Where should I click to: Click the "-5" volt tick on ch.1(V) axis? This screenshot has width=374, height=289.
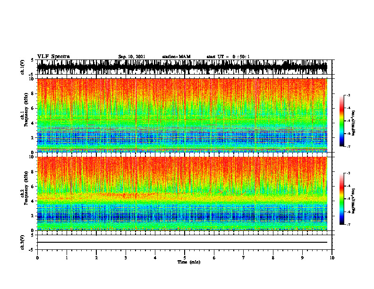[x=32, y=75]
